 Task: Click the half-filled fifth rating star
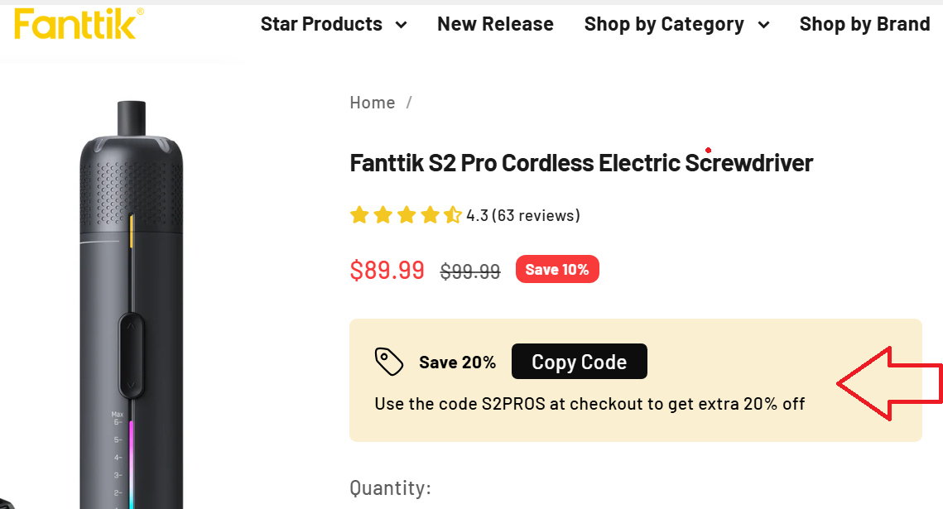pos(452,216)
